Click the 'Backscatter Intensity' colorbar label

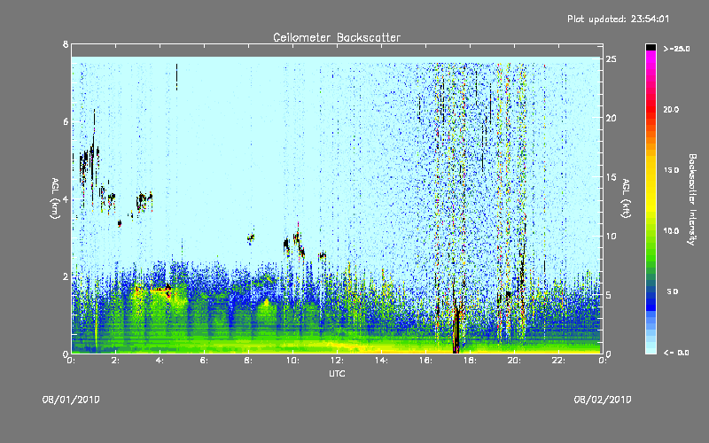coord(692,199)
